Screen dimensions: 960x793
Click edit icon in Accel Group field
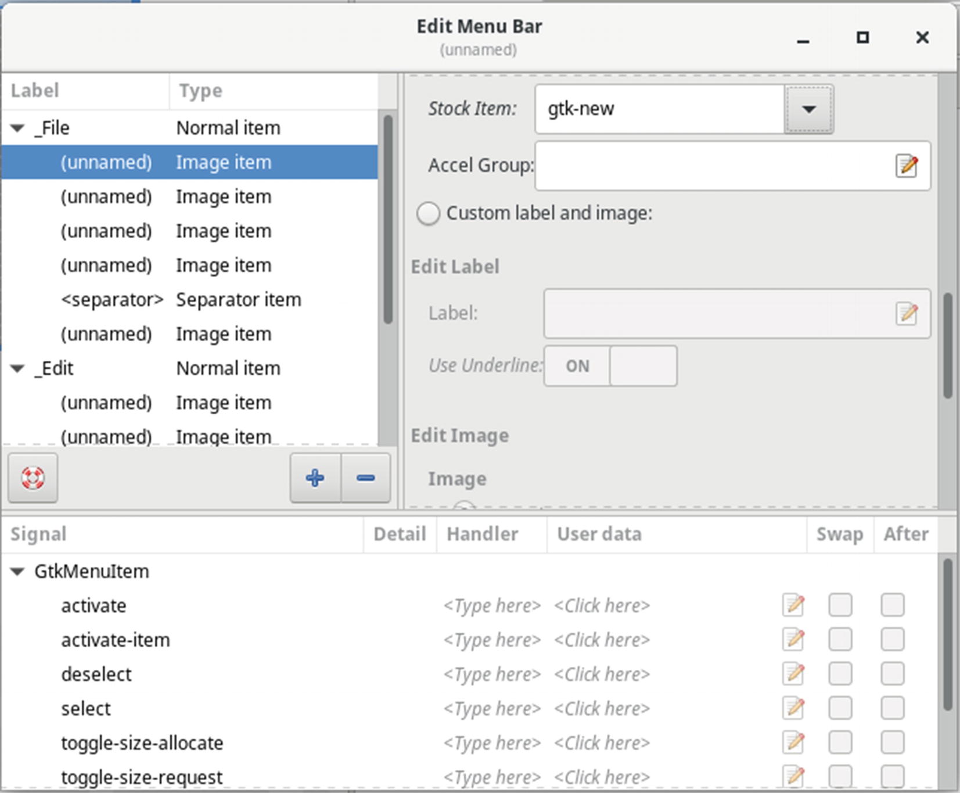click(x=907, y=166)
